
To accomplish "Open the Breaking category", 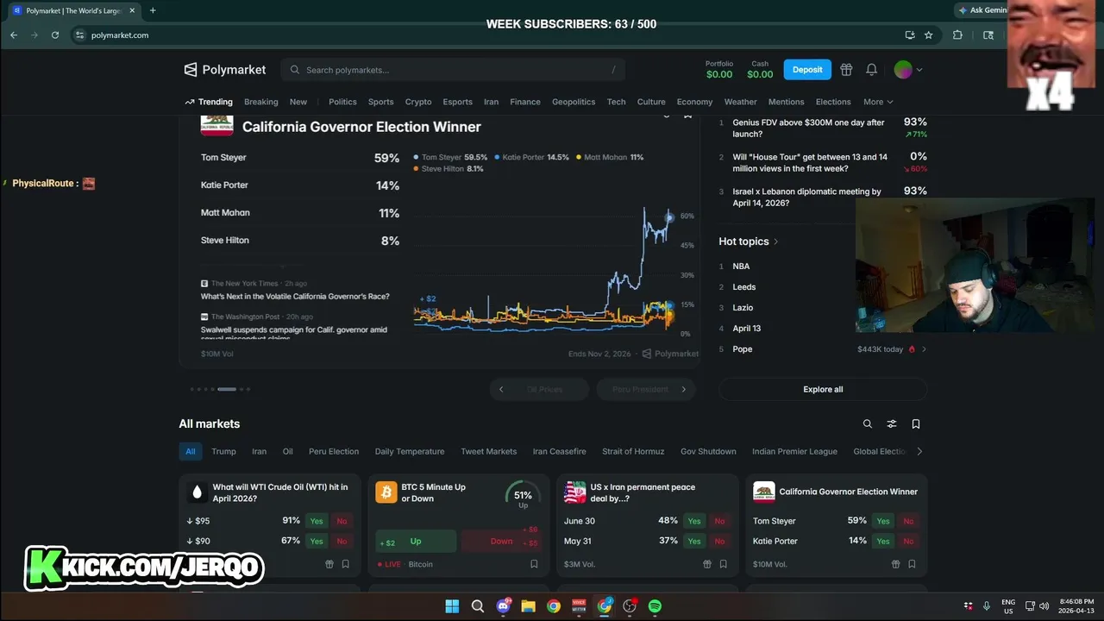I will tap(260, 102).
